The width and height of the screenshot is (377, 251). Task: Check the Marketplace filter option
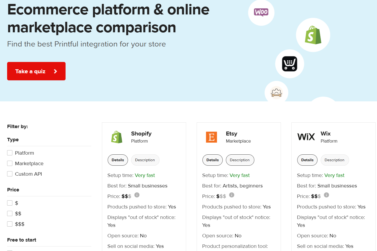tap(10, 163)
